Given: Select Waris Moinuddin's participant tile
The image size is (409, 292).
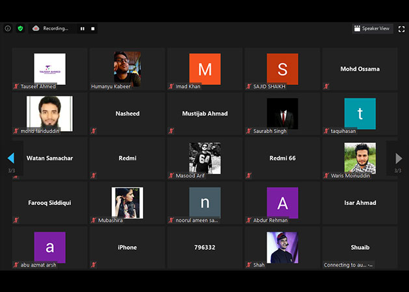Looking at the screenshot, I should point(360,157).
